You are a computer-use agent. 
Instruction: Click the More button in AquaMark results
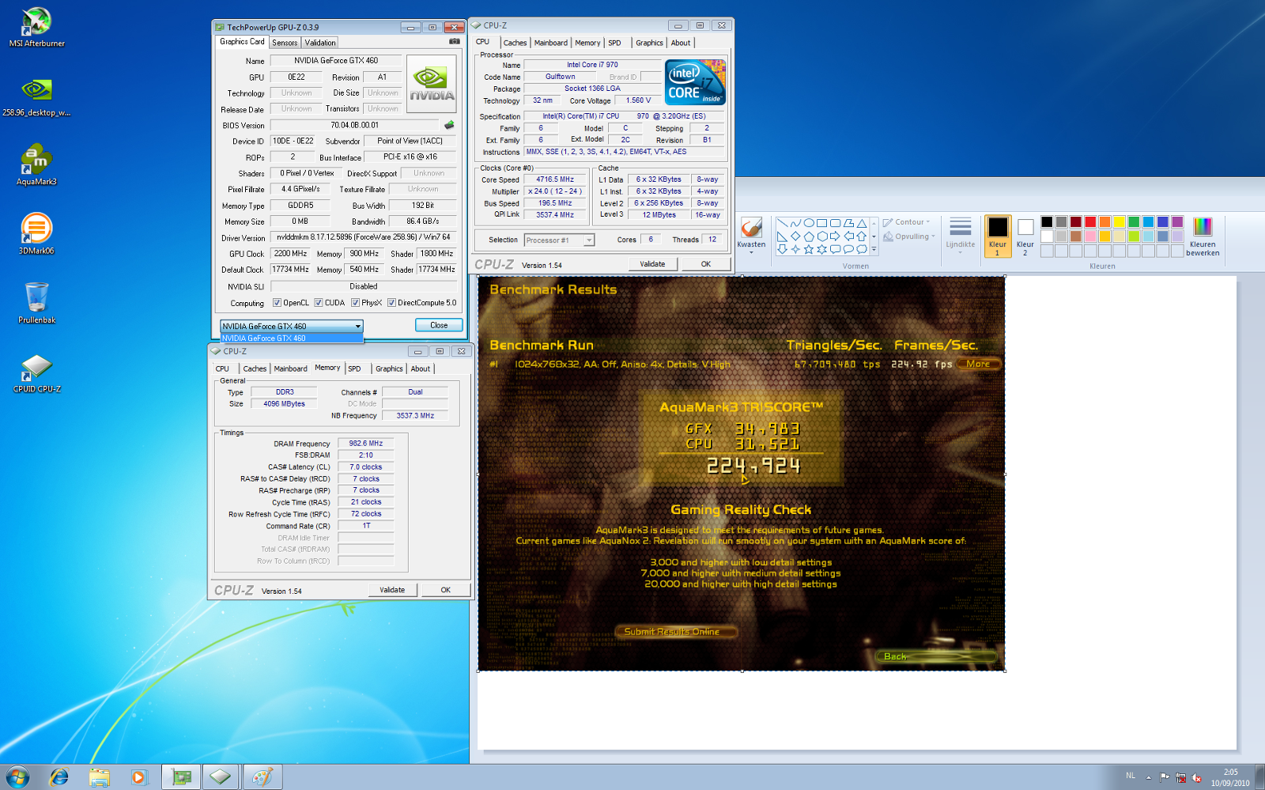[978, 364]
